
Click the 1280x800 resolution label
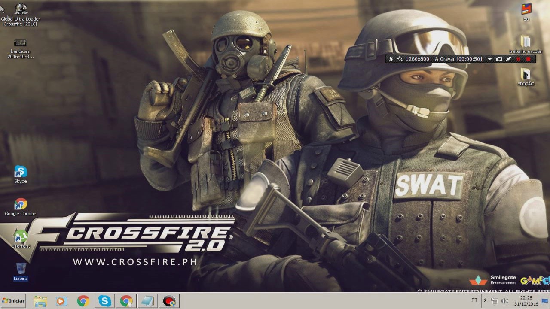417,59
